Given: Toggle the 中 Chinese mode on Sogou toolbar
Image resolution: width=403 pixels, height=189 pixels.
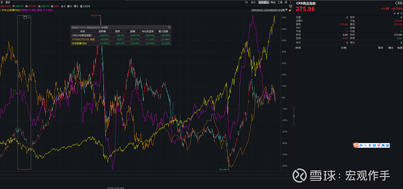Looking at the screenshot, I should point(361,145).
